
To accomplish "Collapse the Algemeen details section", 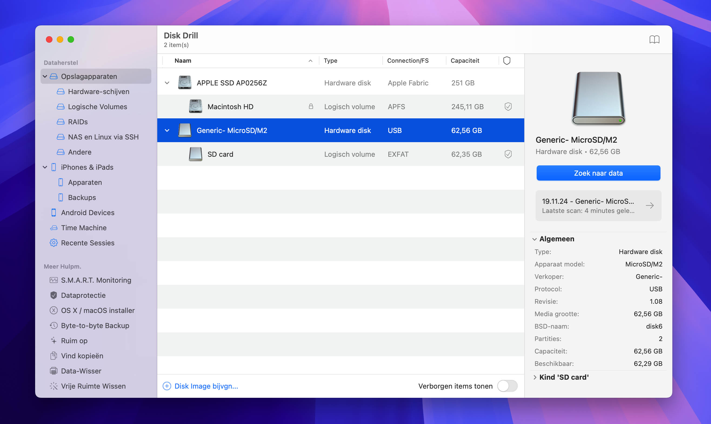I will [535, 239].
